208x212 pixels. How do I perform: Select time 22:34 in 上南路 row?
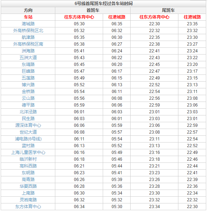pos(192,193)
